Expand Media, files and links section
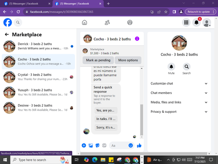 (x=179, y=102)
